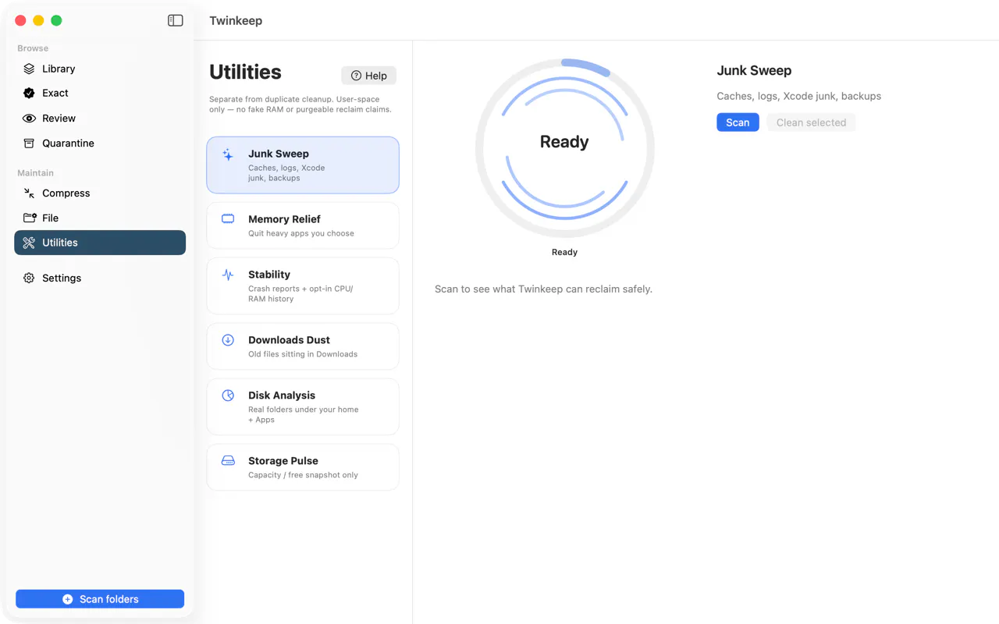Switch to Review section label
Viewport: 999px width, 624px height.
59,119
